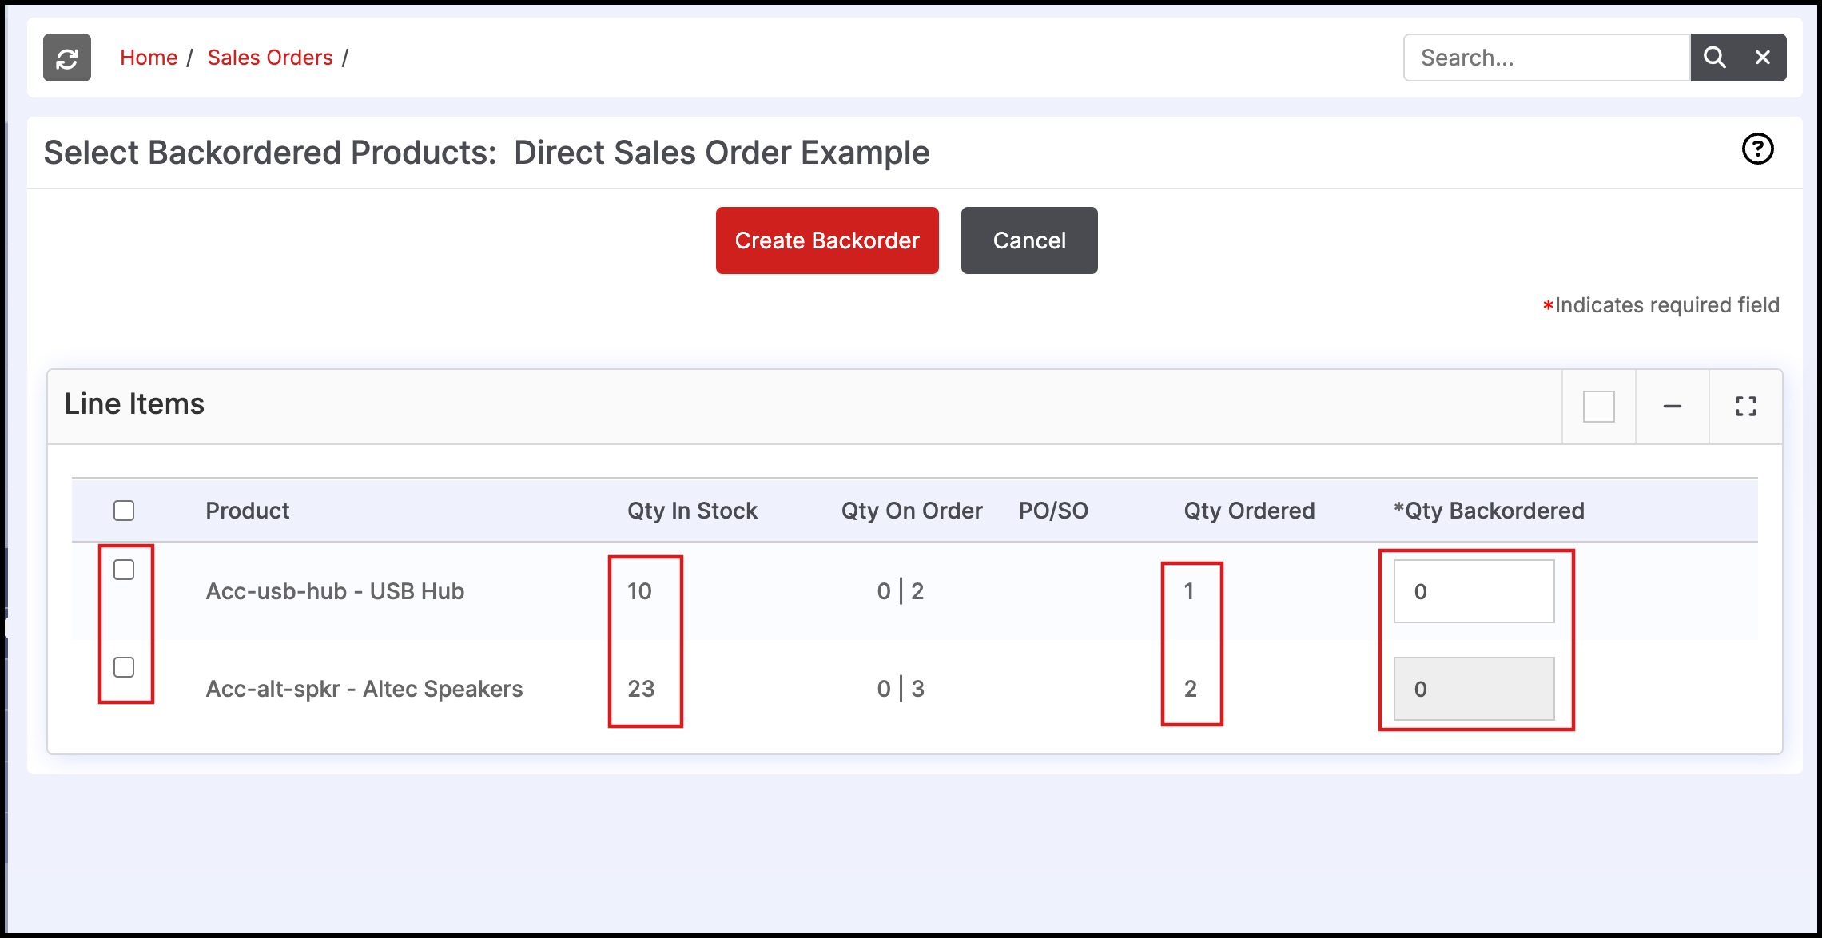This screenshot has width=1822, height=938.
Task: Click the Cancel button
Action: point(1029,240)
